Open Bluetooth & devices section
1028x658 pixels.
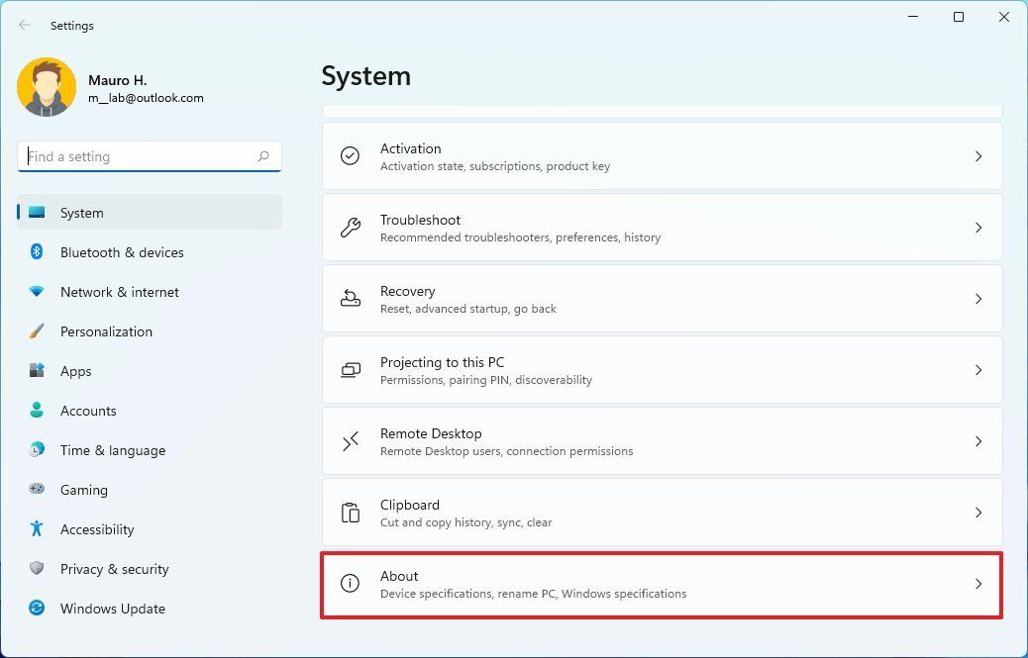click(x=122, y=252)
